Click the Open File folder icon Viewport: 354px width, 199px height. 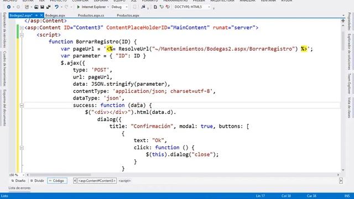tap(36, 7)
